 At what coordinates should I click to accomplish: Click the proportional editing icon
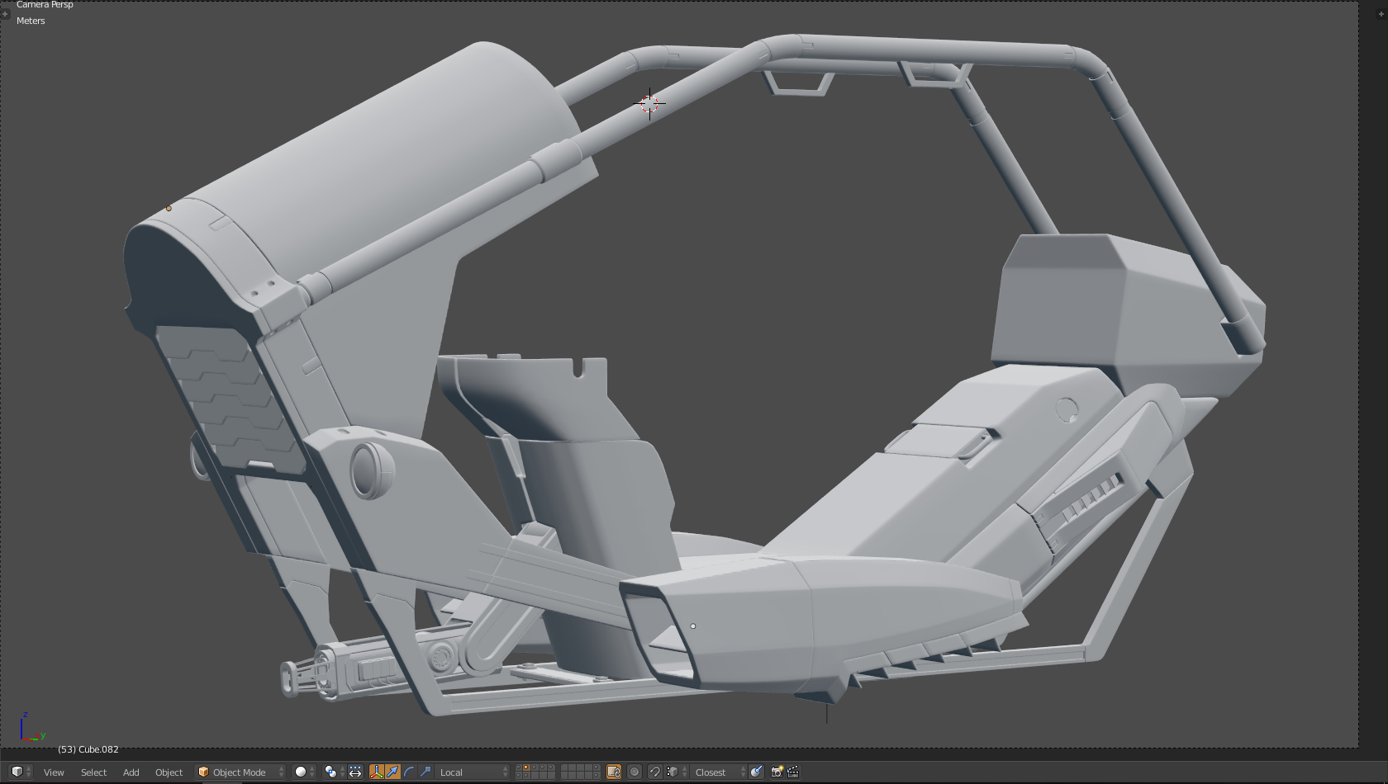(635, 772)
